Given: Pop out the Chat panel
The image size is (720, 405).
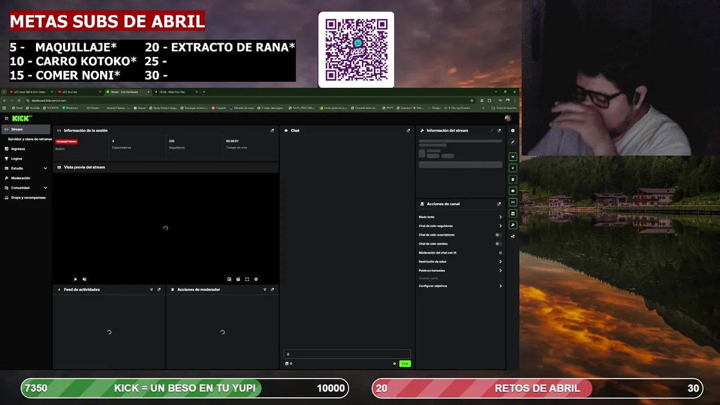Looking at the screenshot, I should click(408, 130).
